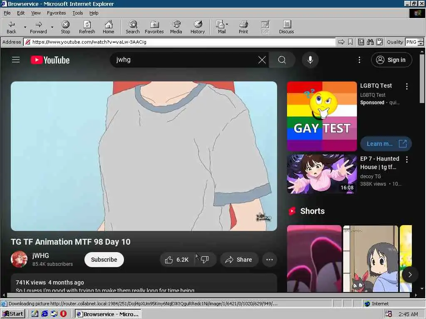Click the YouTube logo
Image resolution: width=426 pixels, height=319 pixels.
tap(50, 60)
